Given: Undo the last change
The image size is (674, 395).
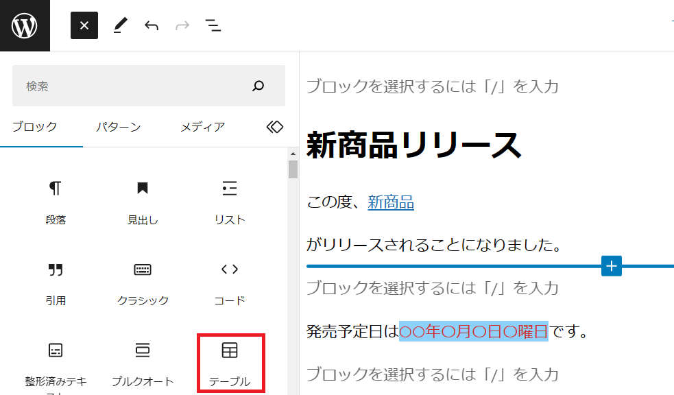Looking at the screenshot, I should pyautogui.click(x=152, y=25).
